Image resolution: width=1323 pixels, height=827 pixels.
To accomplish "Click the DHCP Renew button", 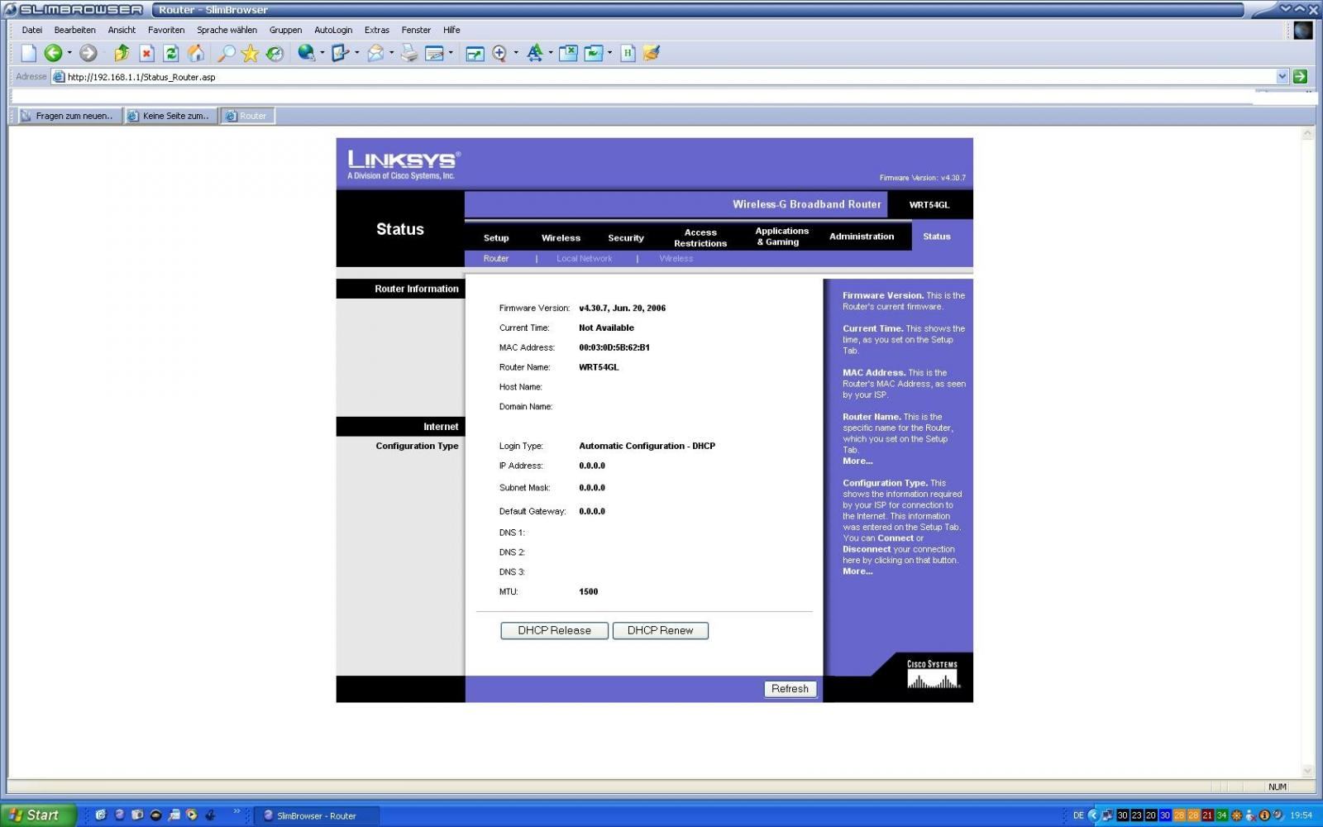I will pos(660,630).
